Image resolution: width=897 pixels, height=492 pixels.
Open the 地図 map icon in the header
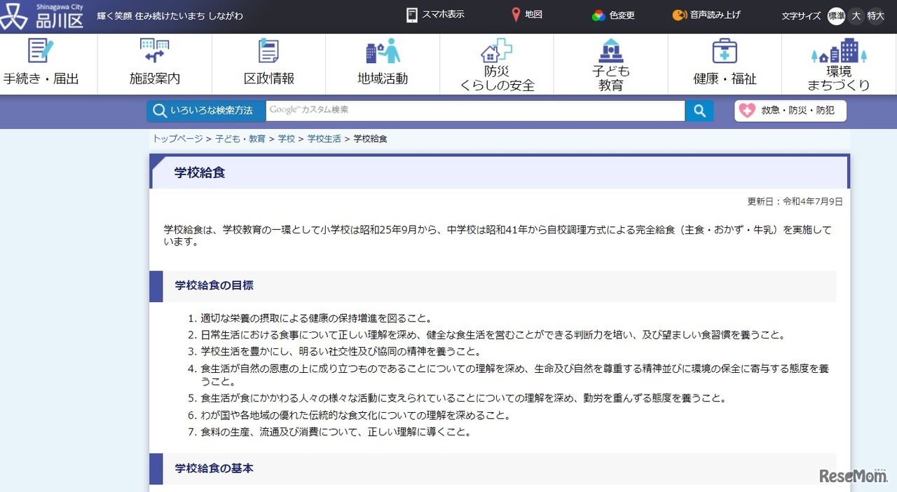click(526, 15)
